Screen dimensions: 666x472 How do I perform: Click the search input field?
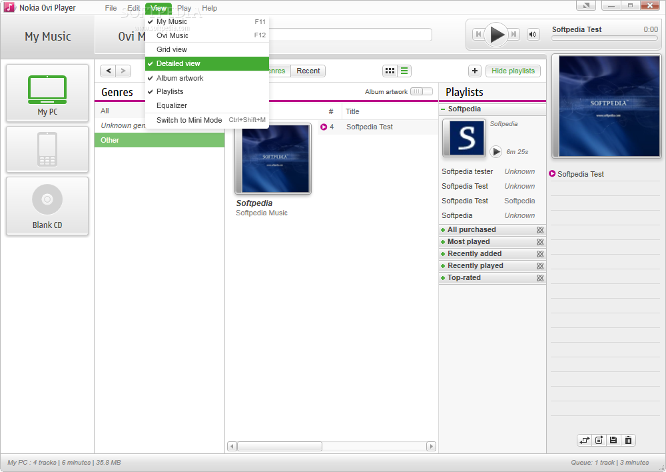pos(350,35)
